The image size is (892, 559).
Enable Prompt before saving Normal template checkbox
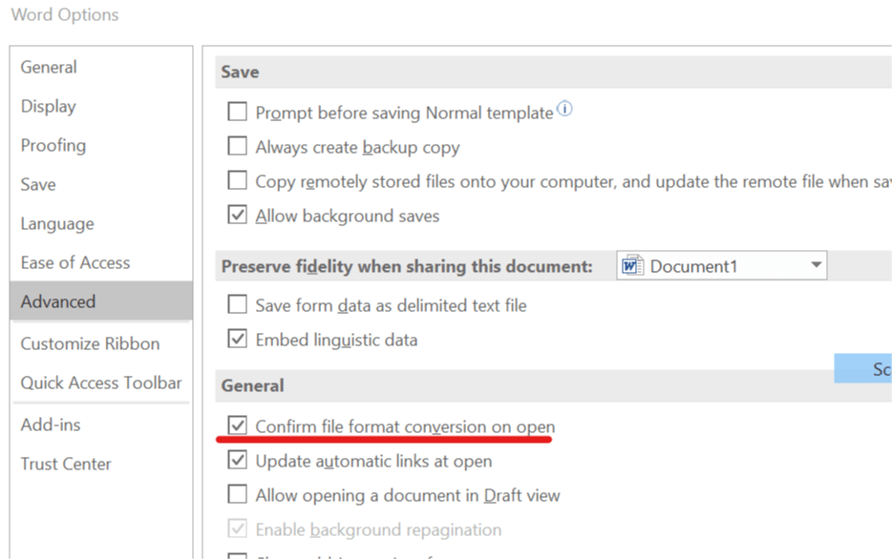pyautogui.click(x=237, y=112)
